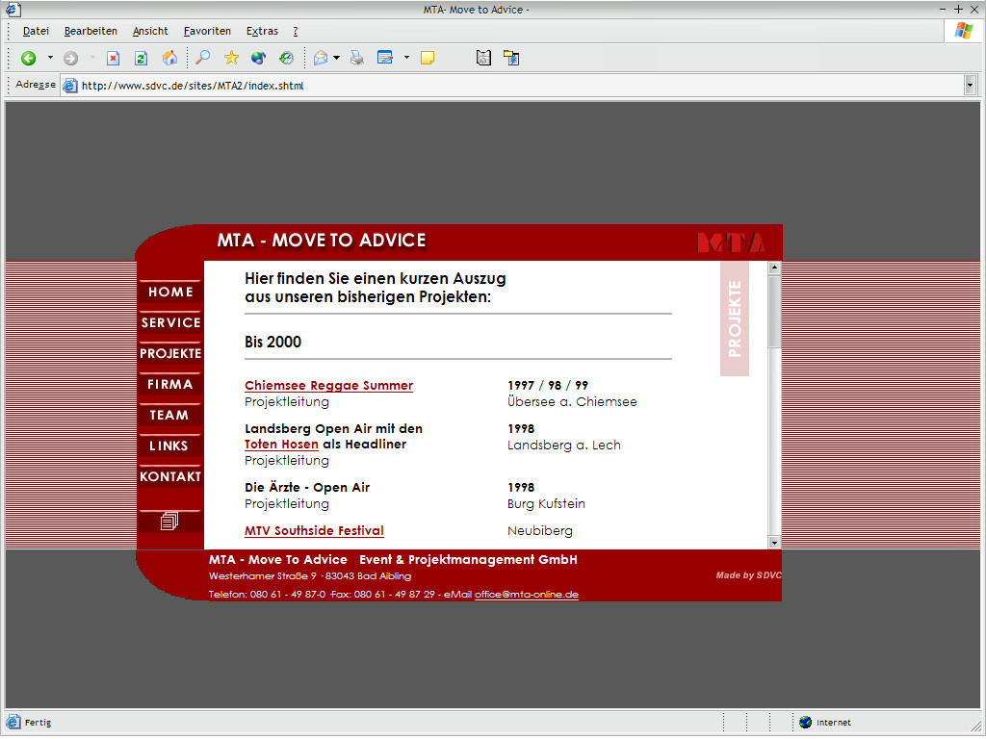Select the SERVICE navigation button

click(x=170, y=323)
